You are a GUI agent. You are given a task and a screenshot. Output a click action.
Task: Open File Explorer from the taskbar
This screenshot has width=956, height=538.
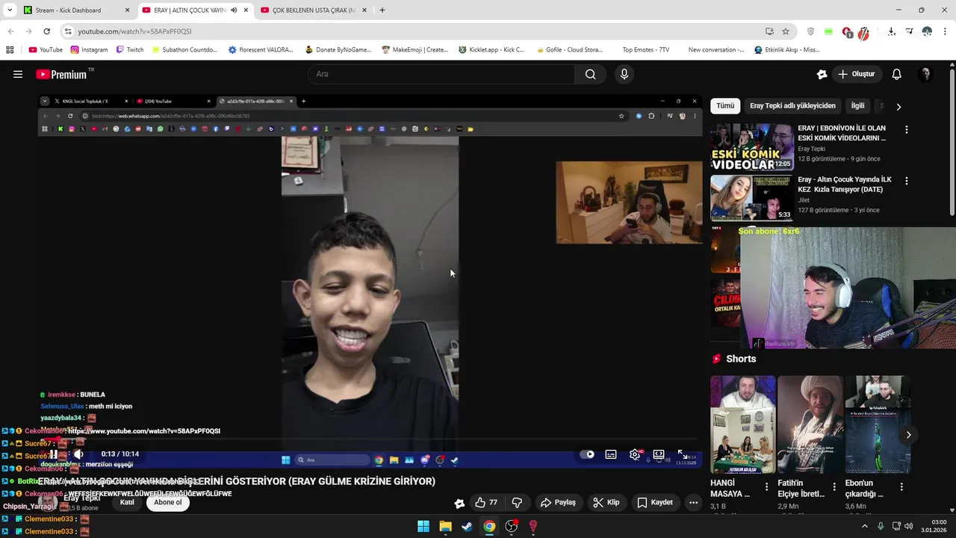pyautogui.click(x=445, y=526)
